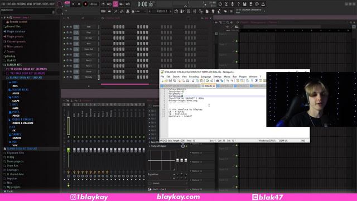This screenshot has height=201, width=357.
Task: Click channel 10 mute LED in channel rack
Action: 65,77
